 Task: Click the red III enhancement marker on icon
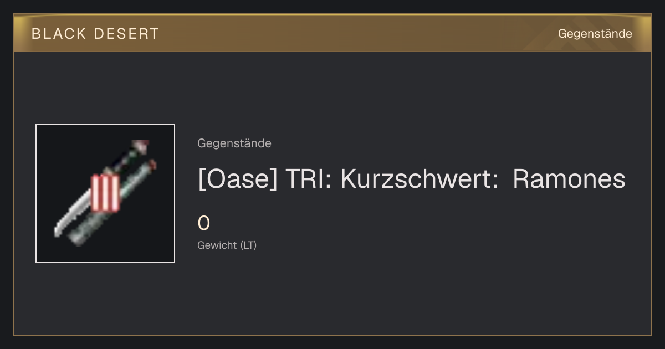click(x=105, y=193)
